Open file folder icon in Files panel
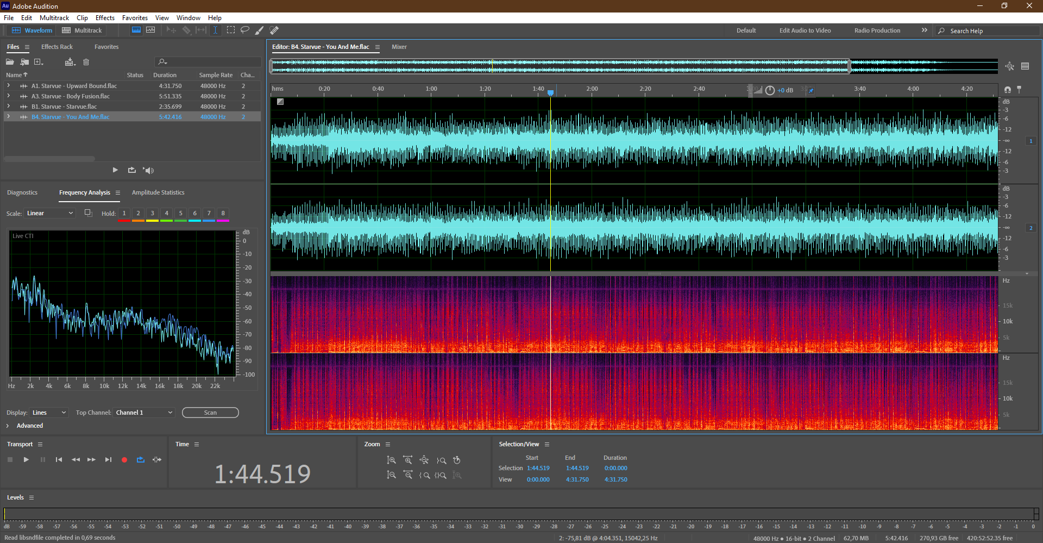This screenshot has width=1043, height=543. (x=10, y=62)
